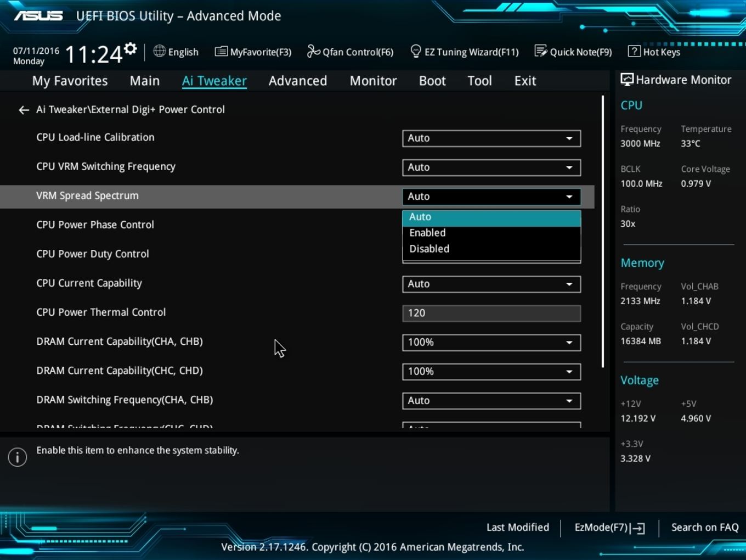Click the Memory section heading
Viewport: 746px width, 560px height.
pyautogui.click(x=642, y=263)
